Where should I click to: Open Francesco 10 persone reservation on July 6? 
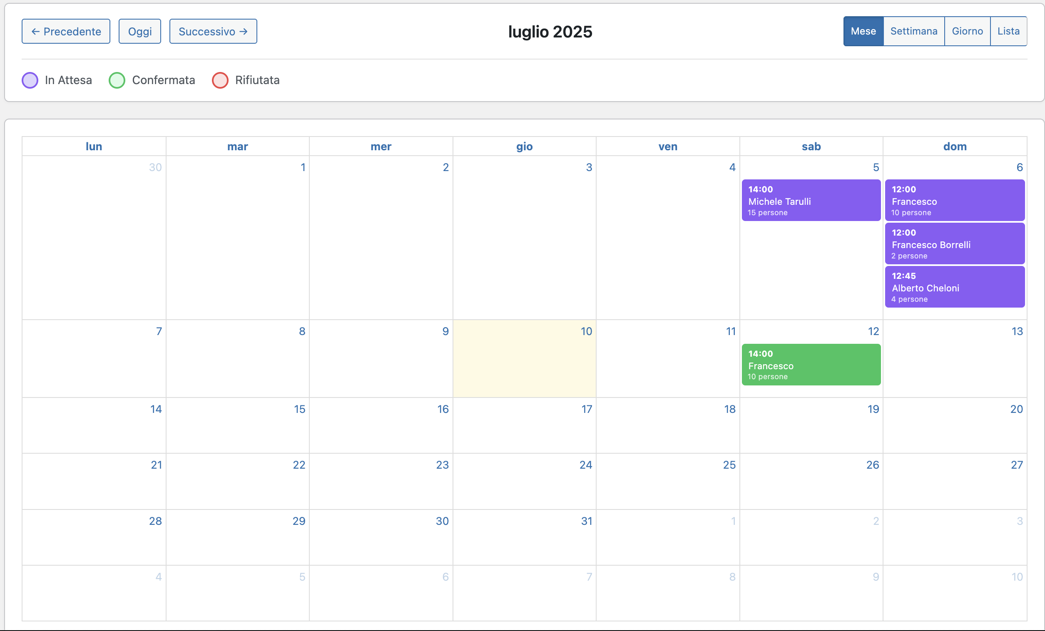point(954,201)
